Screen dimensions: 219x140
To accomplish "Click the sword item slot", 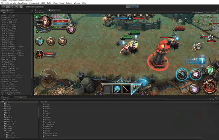I will coord(126,89).
